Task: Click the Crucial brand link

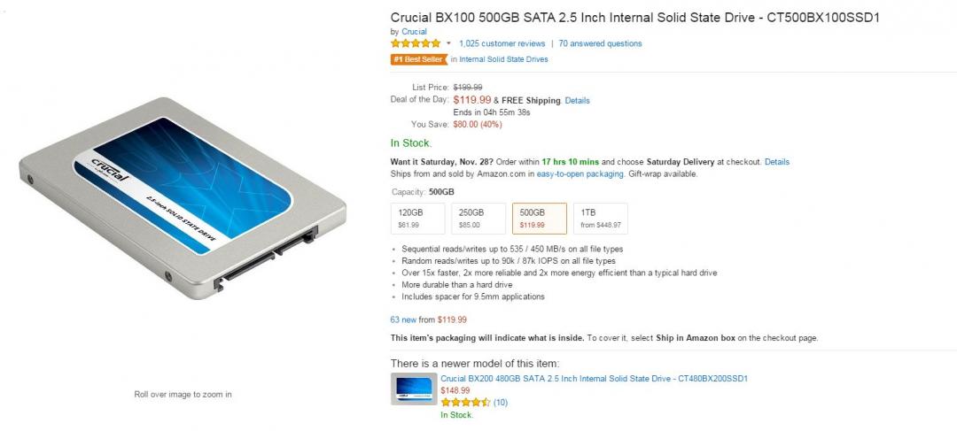Action: pos(415,32)
